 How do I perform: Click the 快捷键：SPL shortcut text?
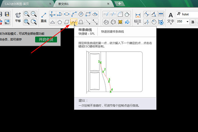[87, 34]
